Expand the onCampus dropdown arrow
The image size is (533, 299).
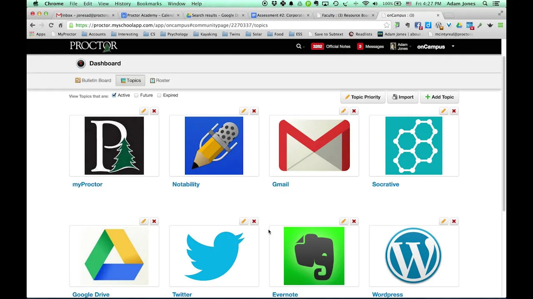[453, 47]
